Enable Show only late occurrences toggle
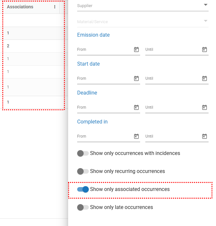 click(83, 207)
